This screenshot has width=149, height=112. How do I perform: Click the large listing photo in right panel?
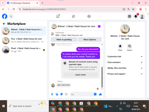(x=125, y=29)
